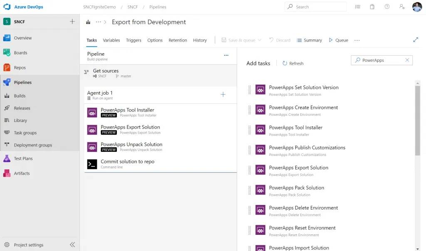Open the Pipelines breadcrumb link
The width and height of the screenshot is (426, 251).
158,7
